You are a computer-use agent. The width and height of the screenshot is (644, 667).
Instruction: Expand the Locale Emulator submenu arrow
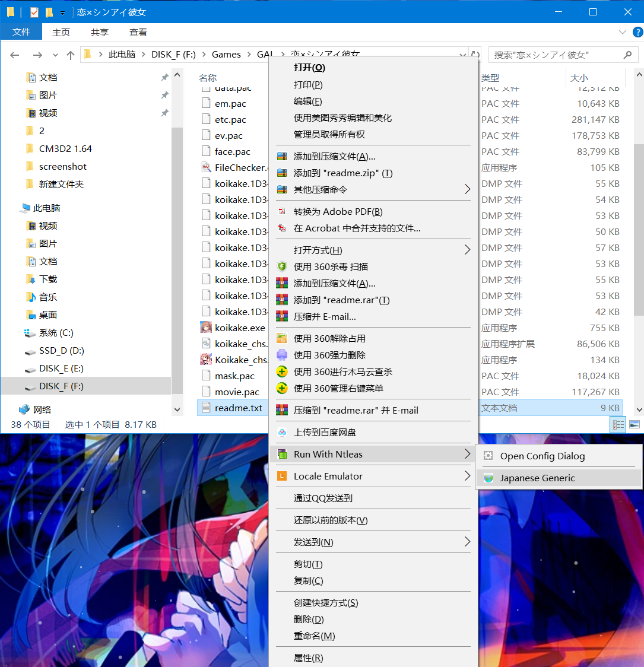(x=467, y=475)
